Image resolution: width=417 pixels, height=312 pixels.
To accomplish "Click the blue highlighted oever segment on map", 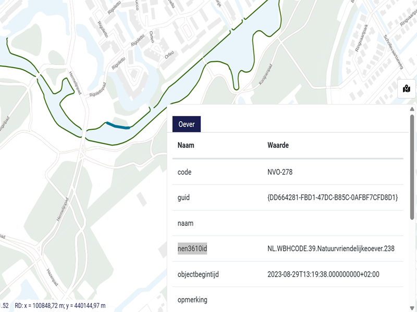I will tap(118, 125).
